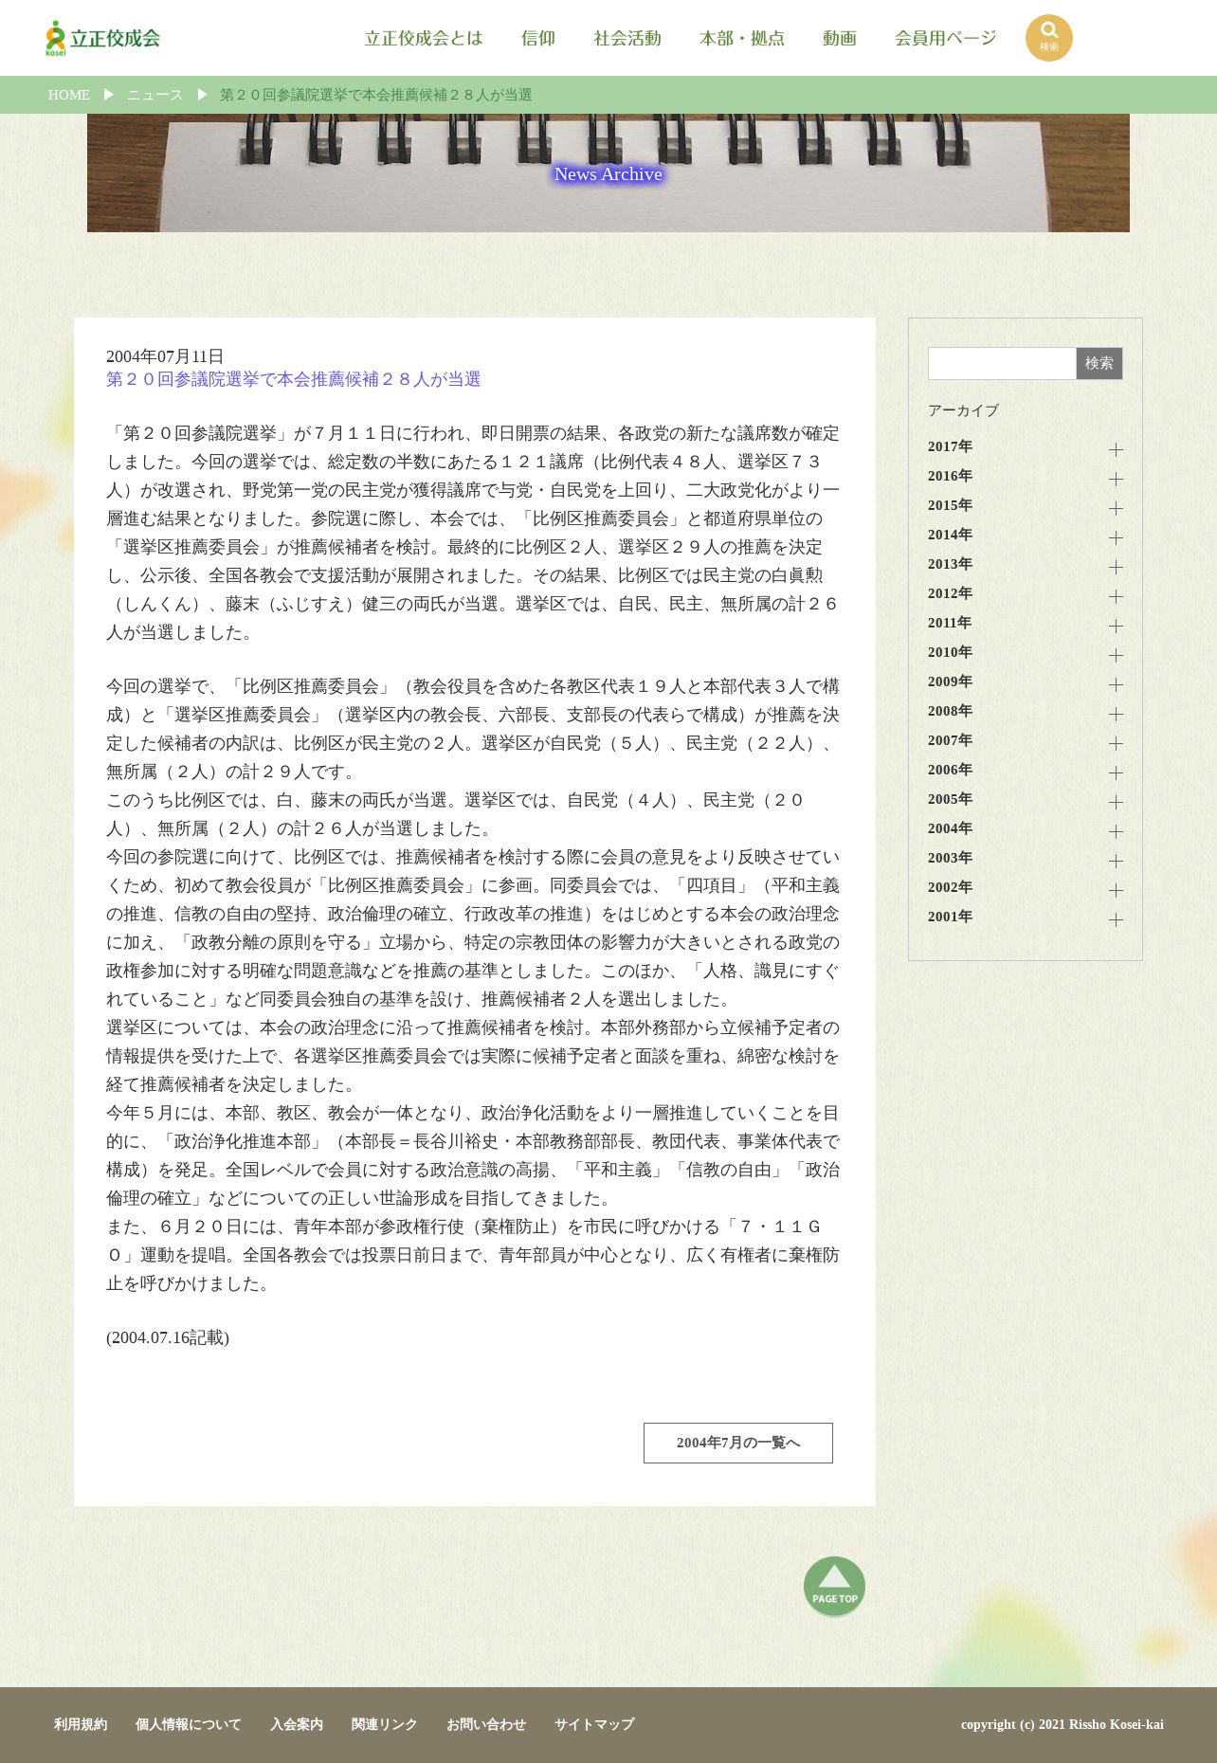Click the grey 検索 button in the sidebar
Viewport: 1217px width, 1763px height.
tap(1099, 363)
